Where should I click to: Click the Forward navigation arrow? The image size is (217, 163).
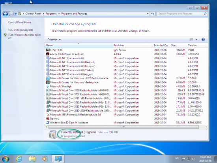[x=11, y=13]
